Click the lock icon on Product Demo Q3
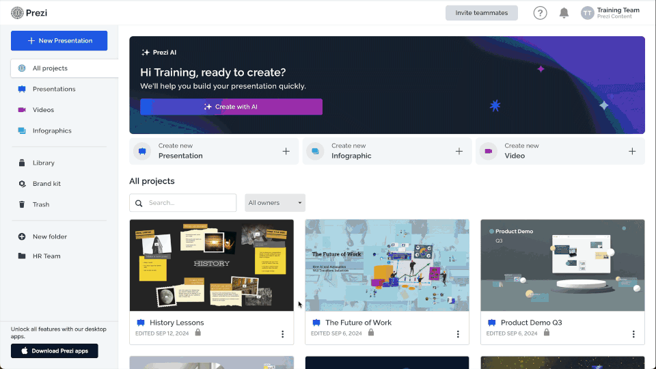 click(x=547, y=332)
